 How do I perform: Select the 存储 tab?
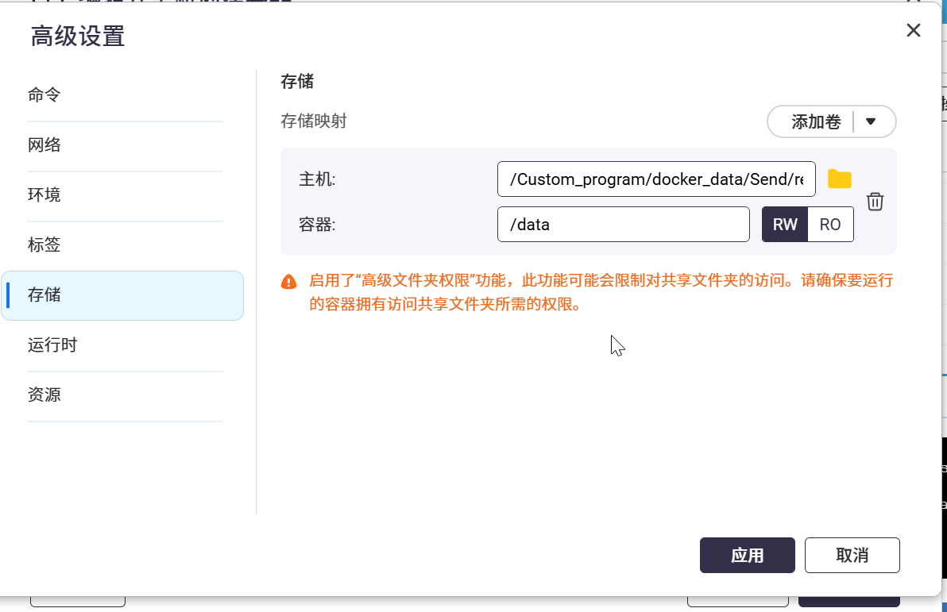tap(122, 295)
